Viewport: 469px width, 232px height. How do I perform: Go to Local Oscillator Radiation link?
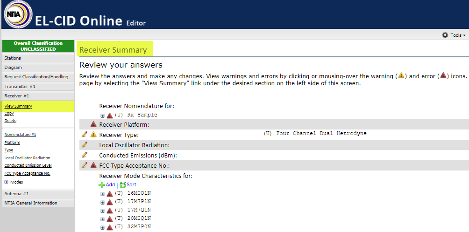tap(27, 158)
